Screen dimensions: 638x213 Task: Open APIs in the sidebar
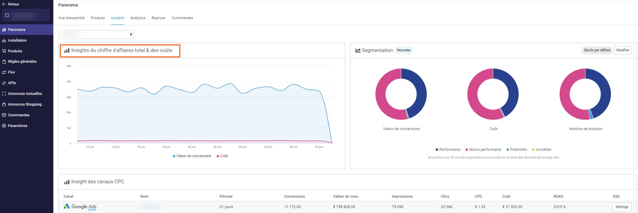pyautogui.click(x=26, y=83)
